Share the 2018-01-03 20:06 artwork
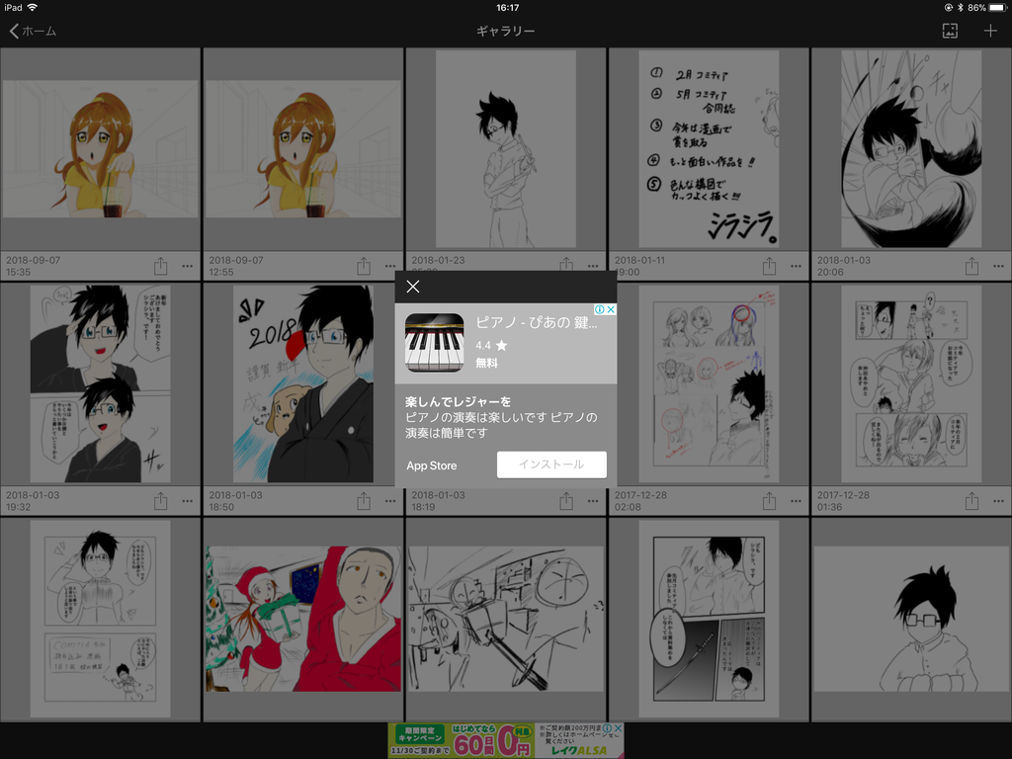 point(971,265)
